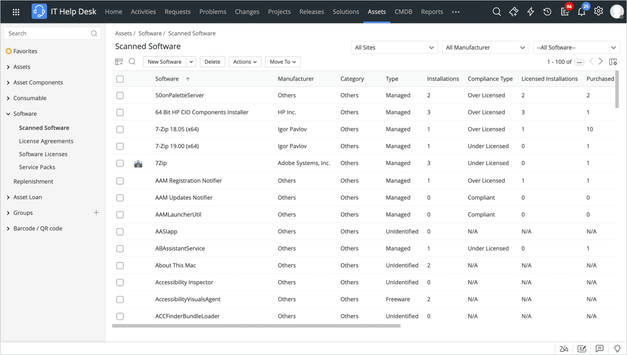Click the light bulb icon in footer
627x355 pixels.
click(x=617, y=348)
